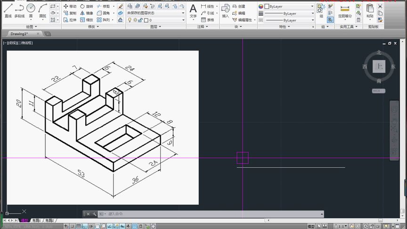Select the 直线 (Line) drawing tool

tap(8, 11)
